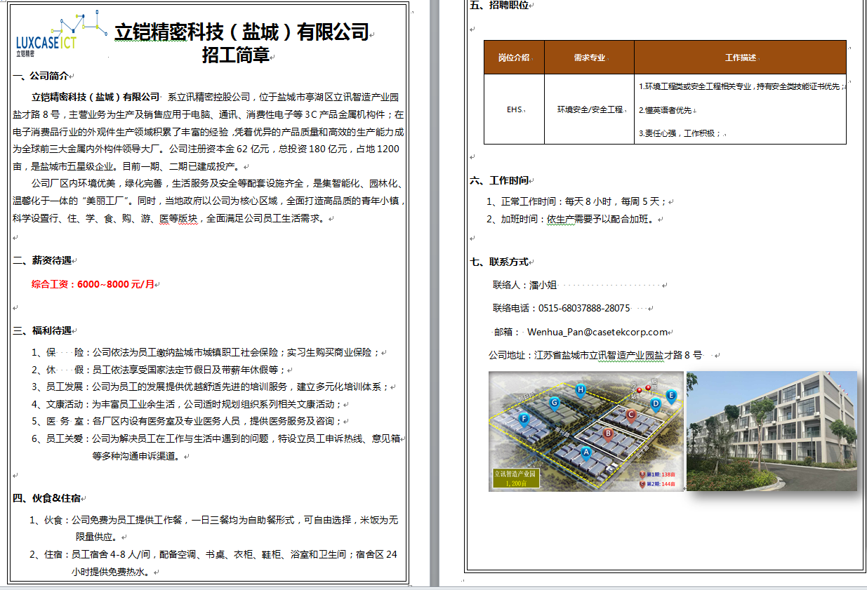Click blue map marker H
The image size is (867, 590).
580,389
